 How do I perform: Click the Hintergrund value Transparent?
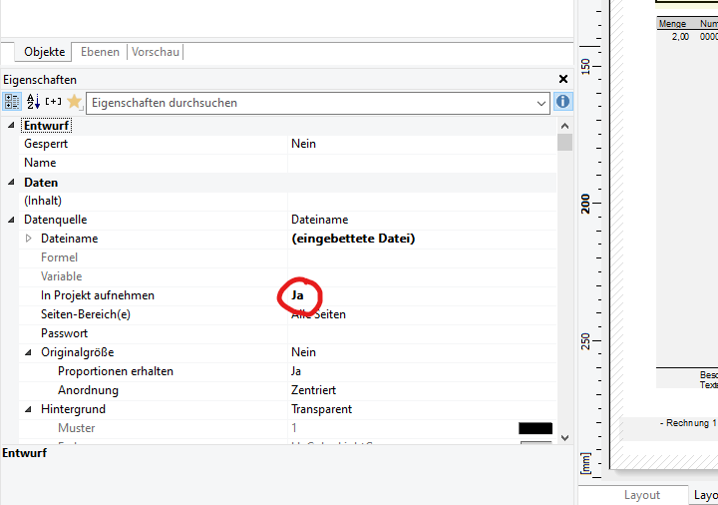click(x=321, y=409)
